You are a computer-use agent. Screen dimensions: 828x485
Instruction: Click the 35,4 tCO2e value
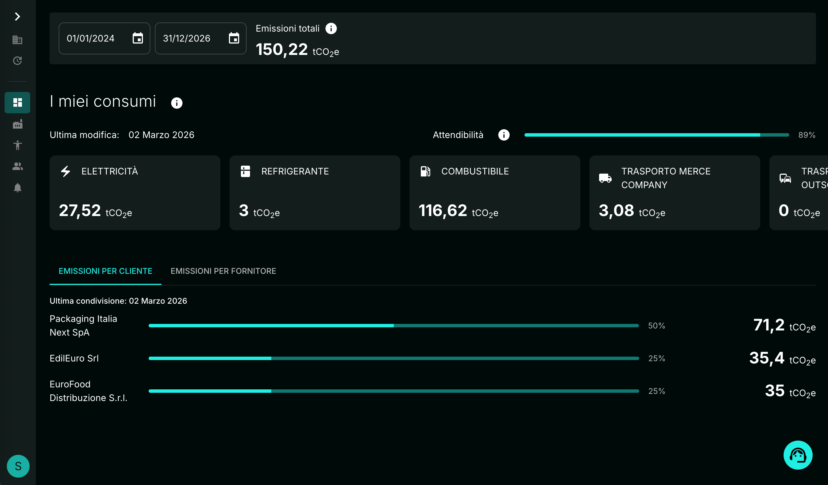[782, 358]
